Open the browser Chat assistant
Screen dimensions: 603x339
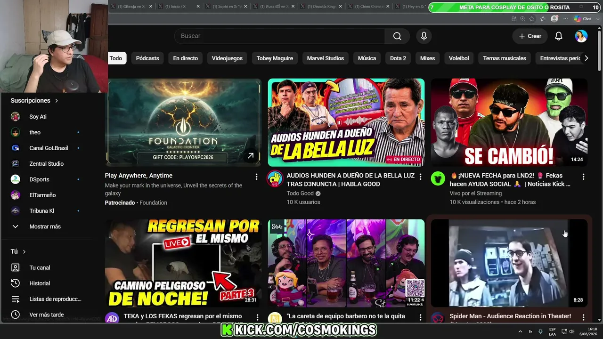(583, 19)
